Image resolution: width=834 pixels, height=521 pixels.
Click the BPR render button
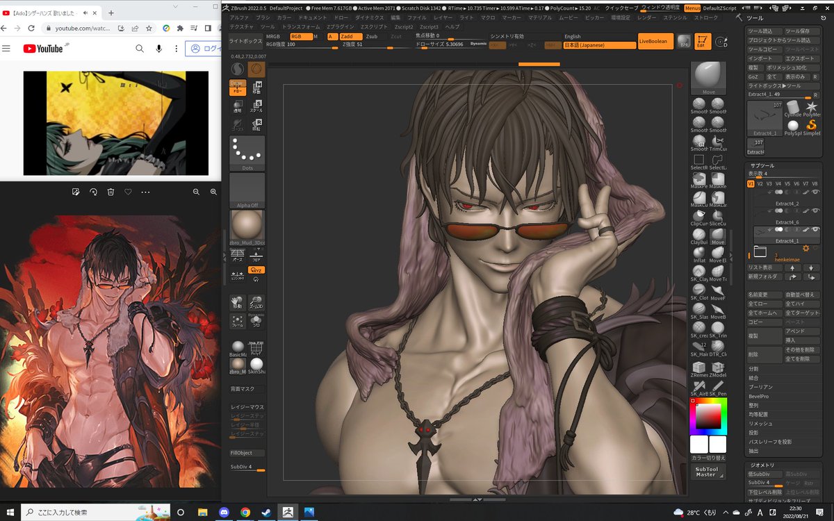[684, 41]
